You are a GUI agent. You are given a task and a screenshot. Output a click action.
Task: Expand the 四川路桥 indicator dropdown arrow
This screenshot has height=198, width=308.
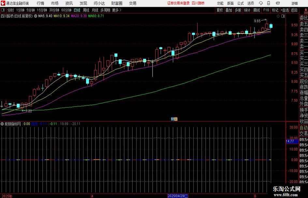[x=36, y=16]
